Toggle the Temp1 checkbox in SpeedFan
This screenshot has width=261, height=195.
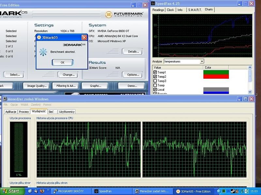pyautogui.click(x=155, y=72)
